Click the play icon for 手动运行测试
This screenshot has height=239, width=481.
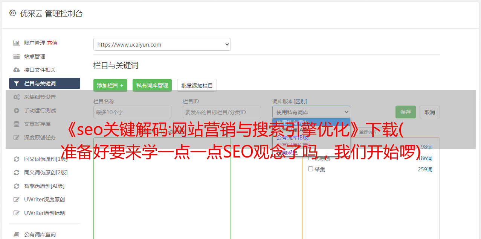pyautogui.click(x=16, y=110)
